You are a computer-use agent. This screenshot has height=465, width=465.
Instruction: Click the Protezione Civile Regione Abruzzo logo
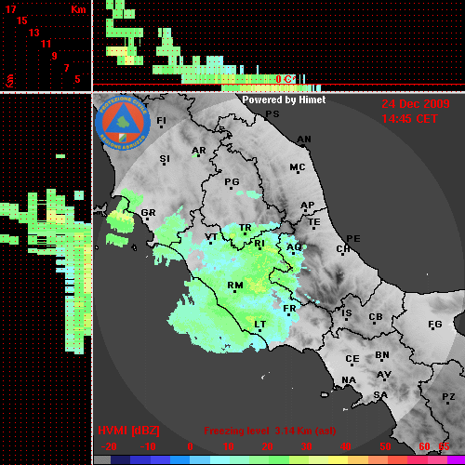(x=123, y=123)
